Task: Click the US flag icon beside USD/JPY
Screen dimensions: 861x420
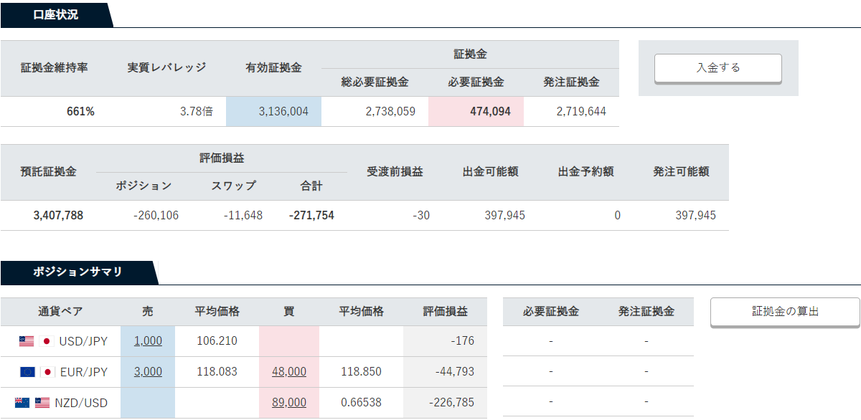Action: coord(27,341)
